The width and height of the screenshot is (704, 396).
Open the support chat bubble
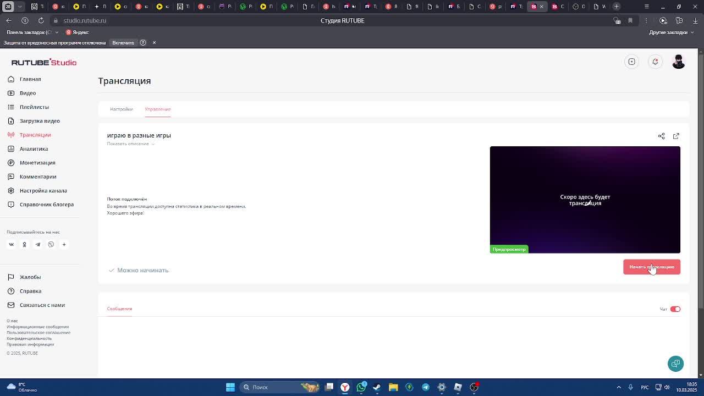tap(676, 364)
